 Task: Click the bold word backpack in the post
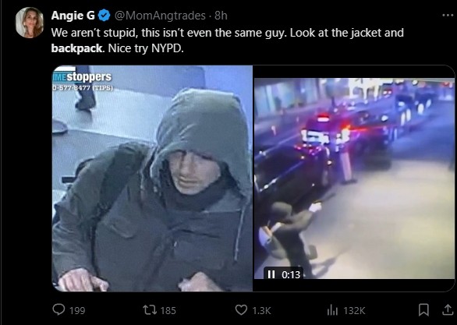point(76,48)
